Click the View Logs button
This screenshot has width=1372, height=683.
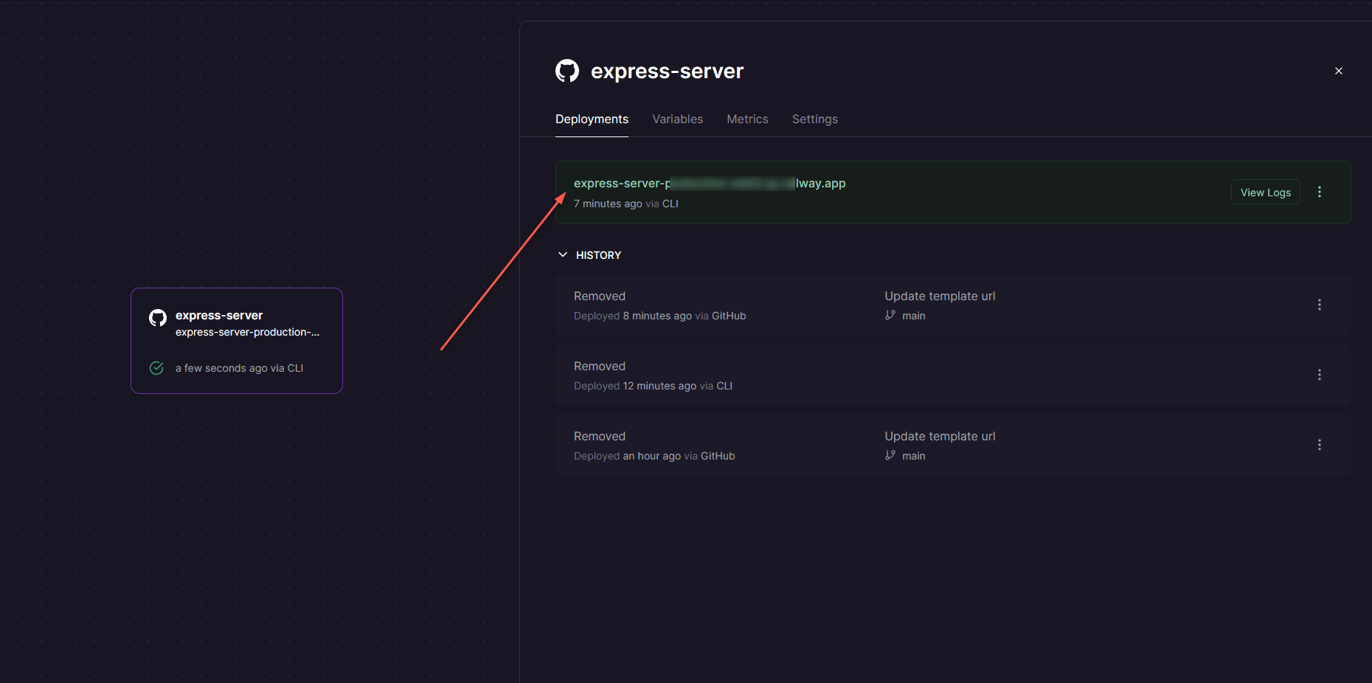pos(1265,193)
